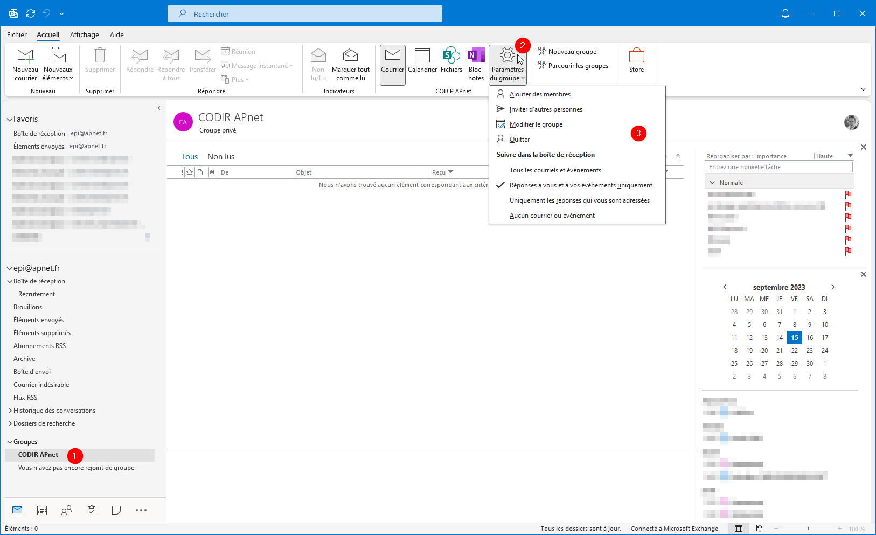The width and height of the screenshot is (876, 535).
Task: Collapse the Favoris section
Action: click(x=10, y=120)
